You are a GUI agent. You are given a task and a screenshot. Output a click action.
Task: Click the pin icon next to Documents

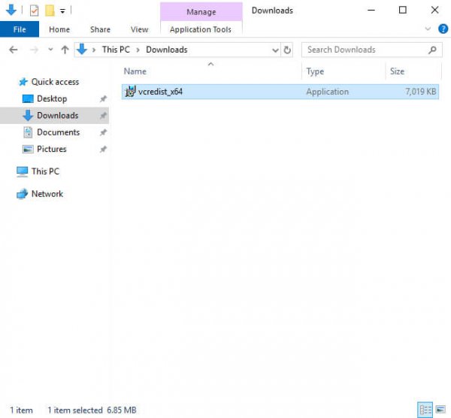point(103,132)
